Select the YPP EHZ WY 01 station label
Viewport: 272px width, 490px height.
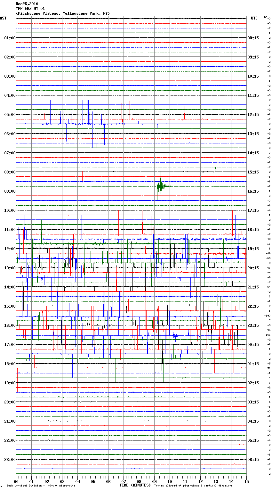pyautogui.click(x=30, y=9)
